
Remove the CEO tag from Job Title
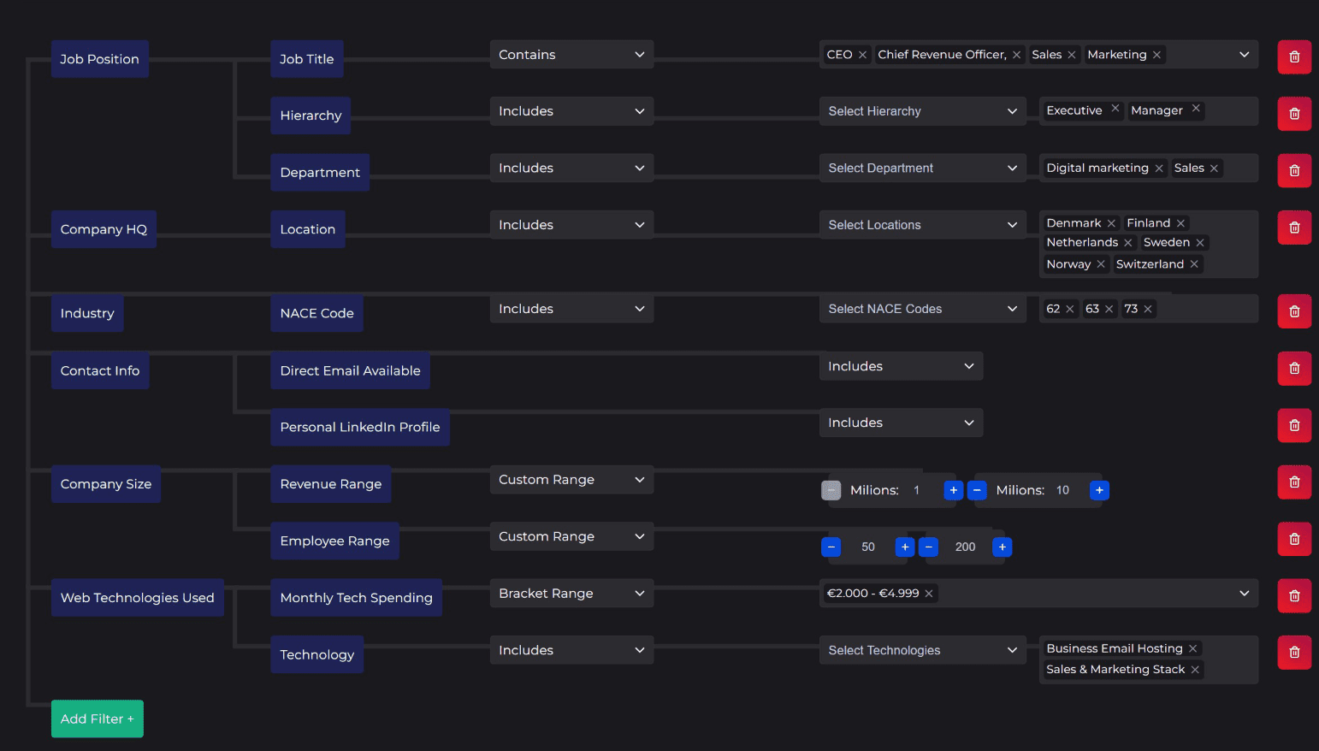pos(862,55)
